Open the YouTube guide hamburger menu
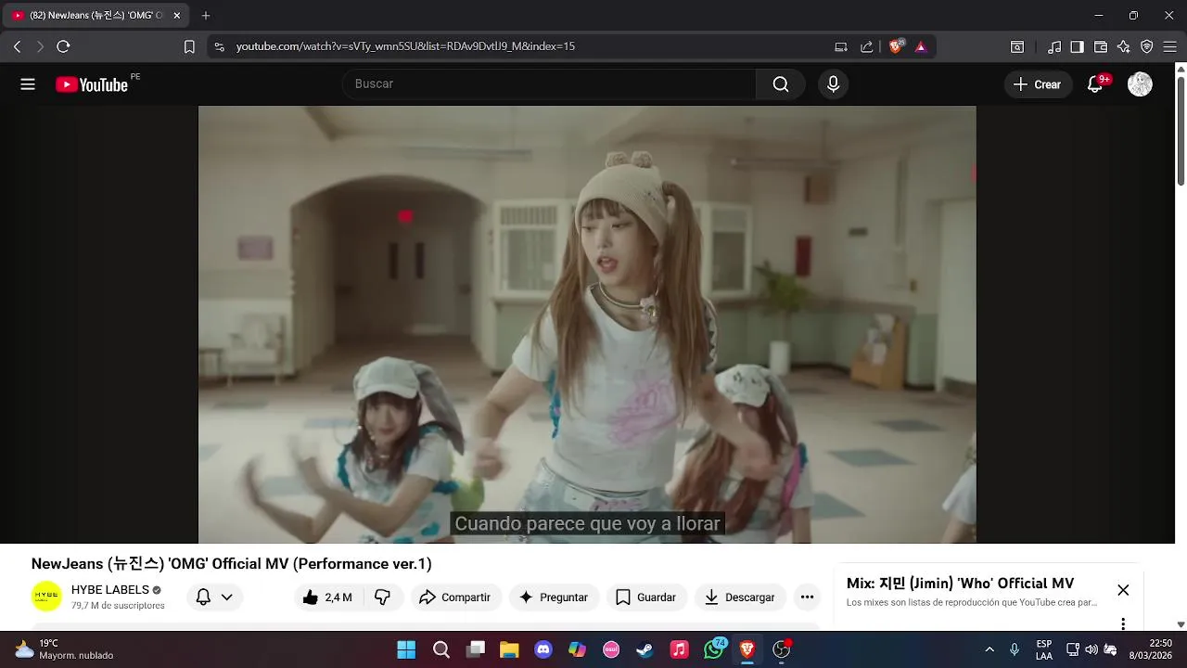 28,84
